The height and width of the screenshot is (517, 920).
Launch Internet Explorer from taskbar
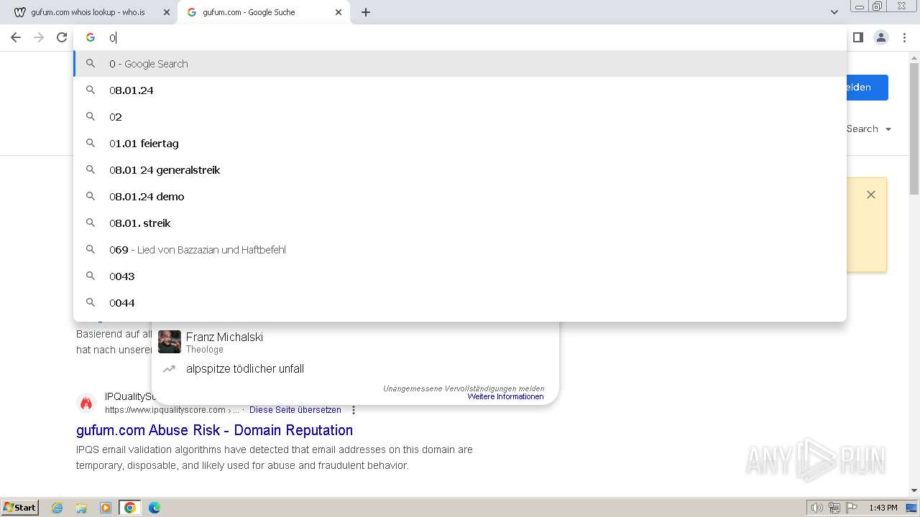(x=57, y=508)
